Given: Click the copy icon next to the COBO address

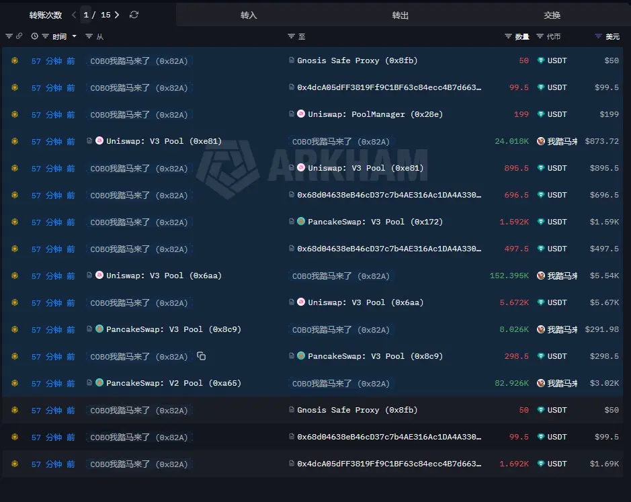Looking at the screenshot, I should point(201,356).
